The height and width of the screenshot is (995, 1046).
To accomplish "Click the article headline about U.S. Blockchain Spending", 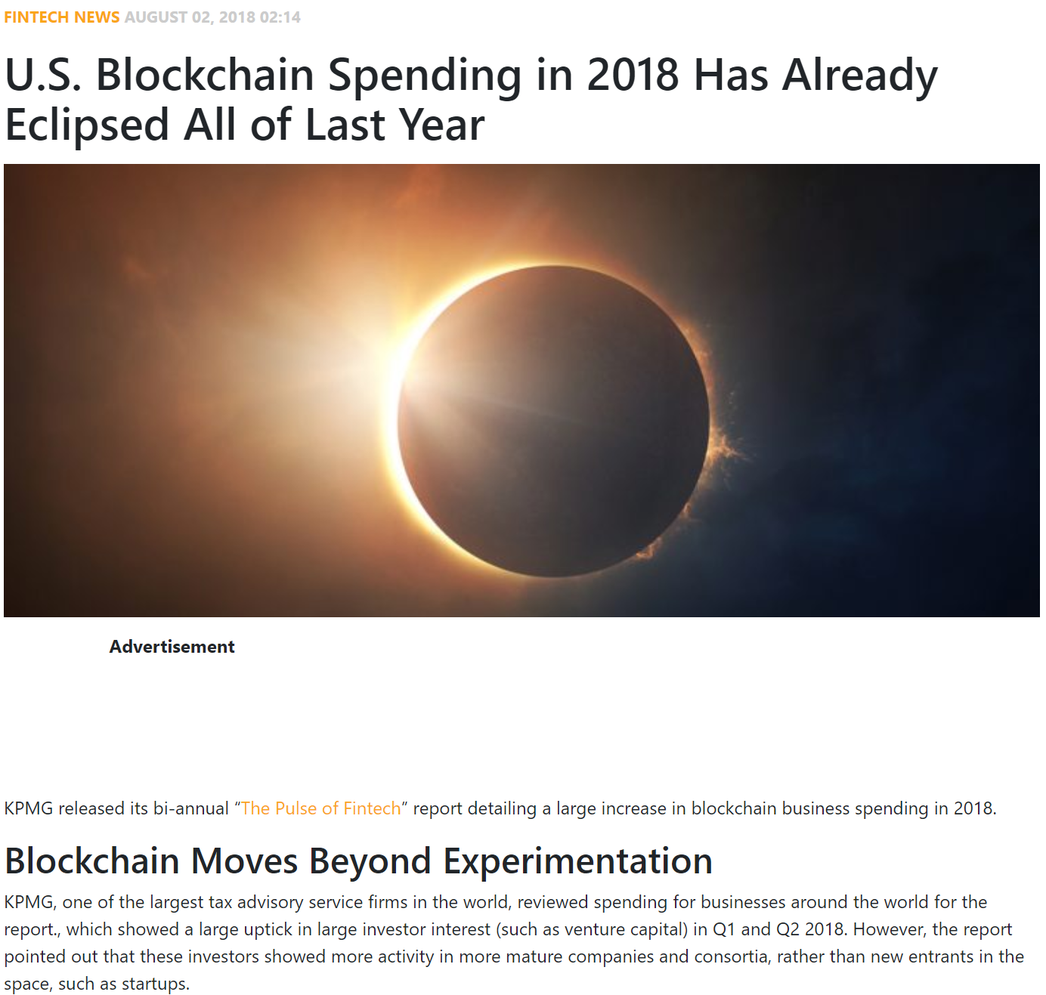I will pos(471,99).
